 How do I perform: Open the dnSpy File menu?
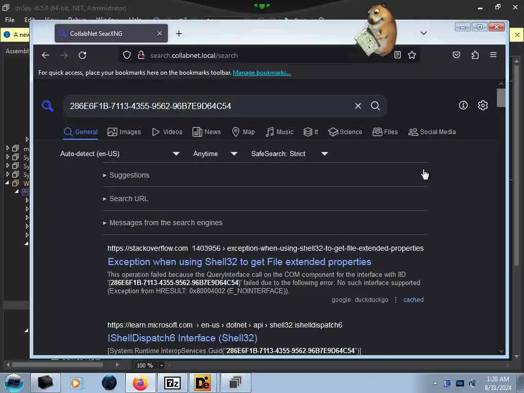tap(10, 20)
